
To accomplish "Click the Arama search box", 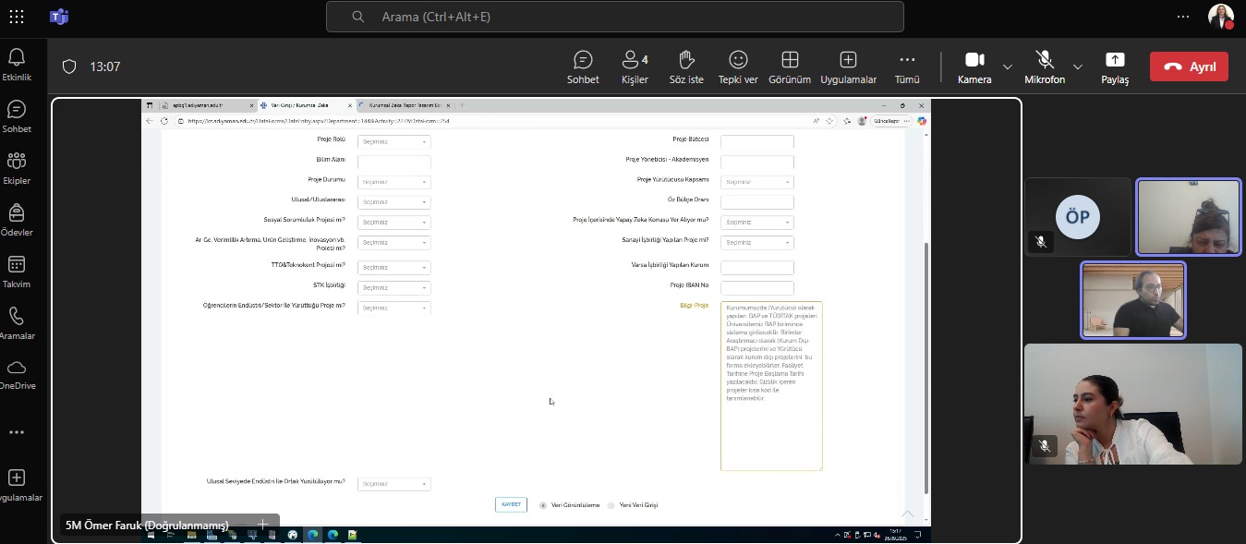I will 614,17.
